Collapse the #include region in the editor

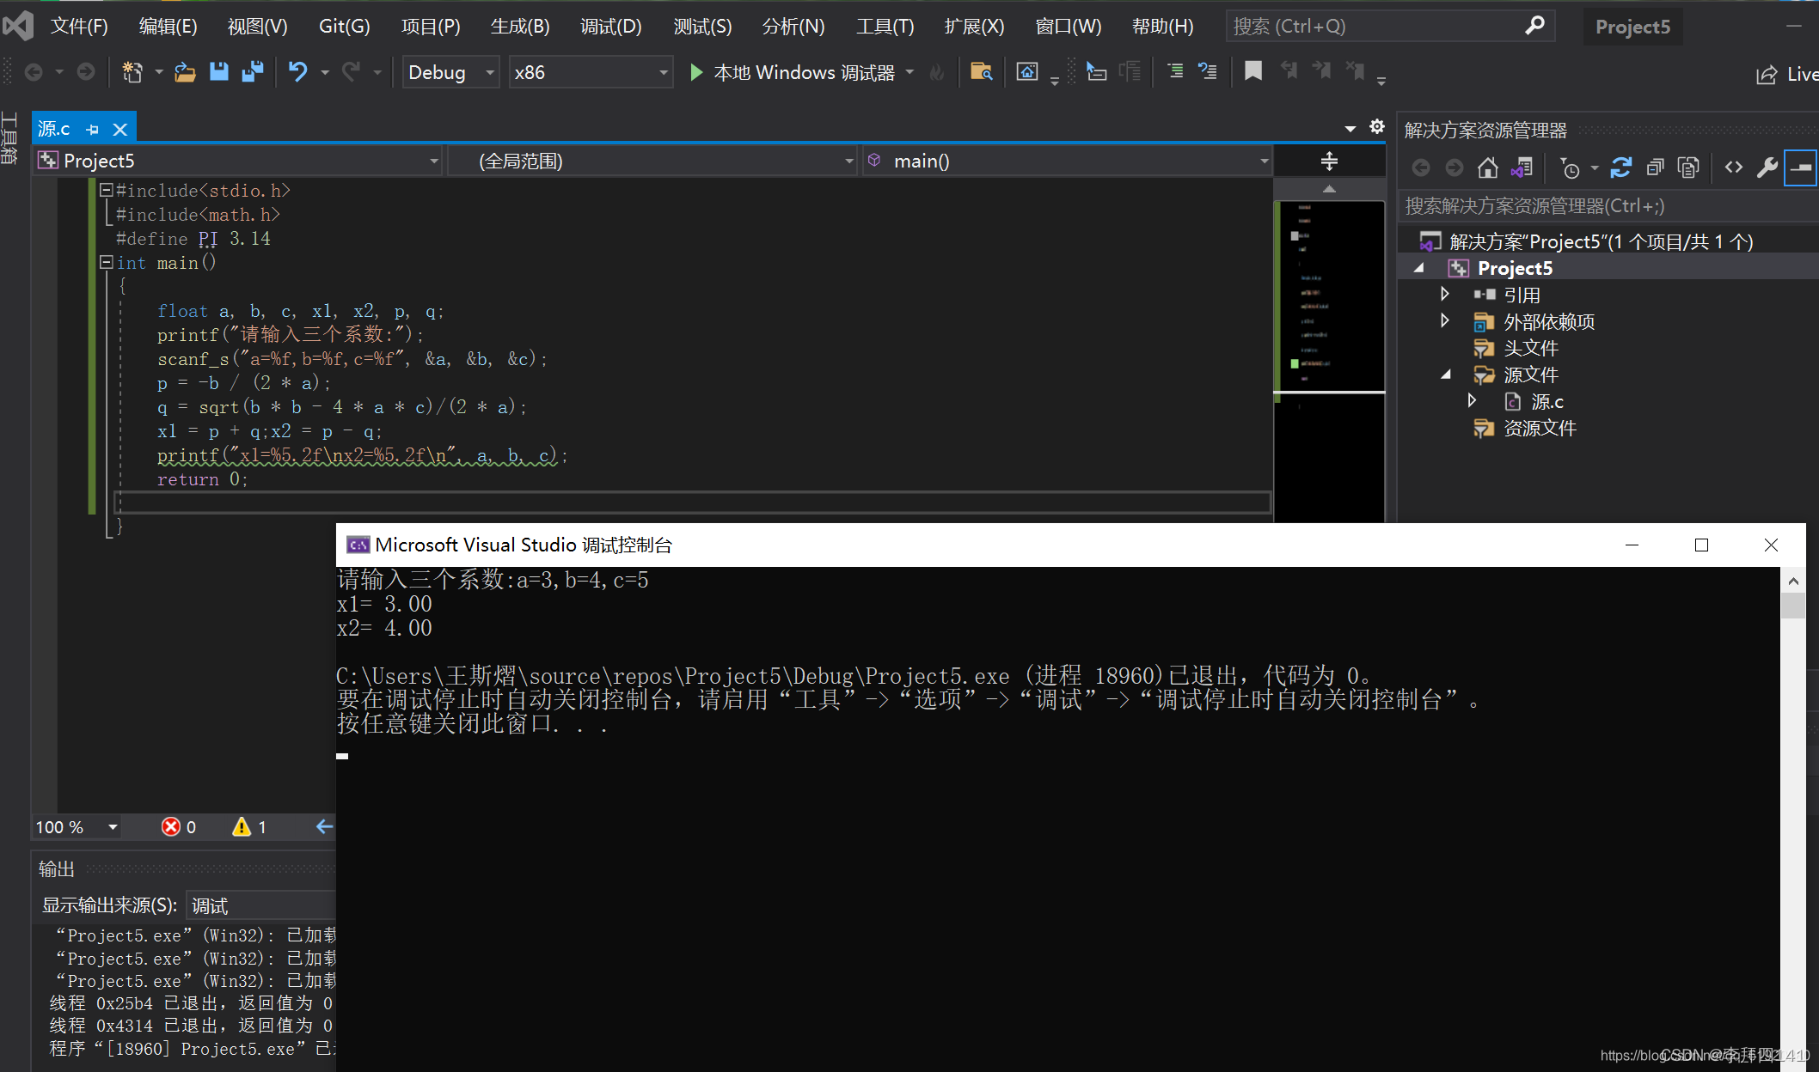click(x=106, y=190)
